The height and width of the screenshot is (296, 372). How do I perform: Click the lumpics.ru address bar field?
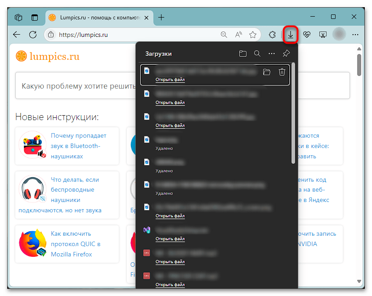click(135, 35)
